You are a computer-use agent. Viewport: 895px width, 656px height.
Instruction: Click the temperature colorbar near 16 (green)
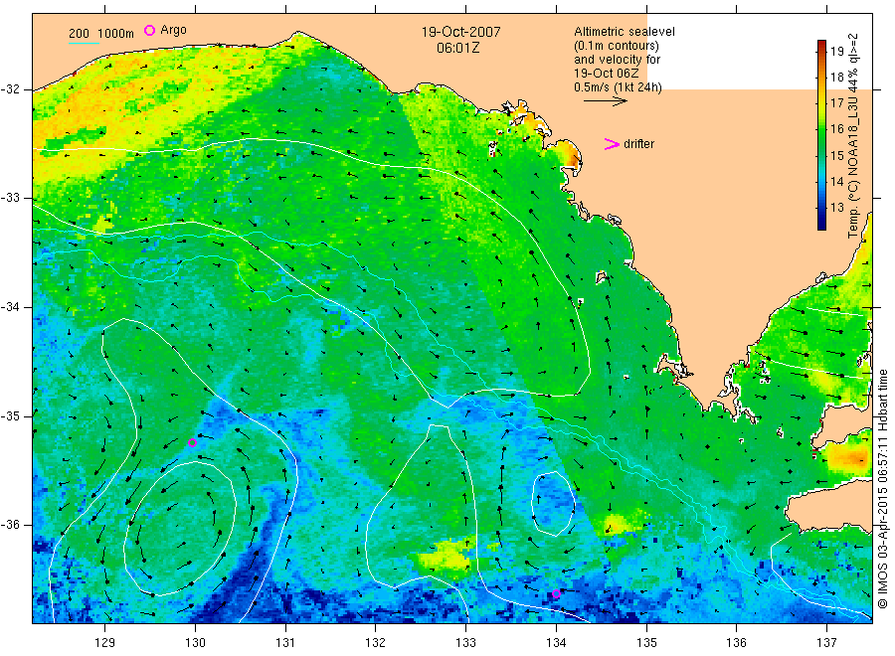[x=821, y=129]
